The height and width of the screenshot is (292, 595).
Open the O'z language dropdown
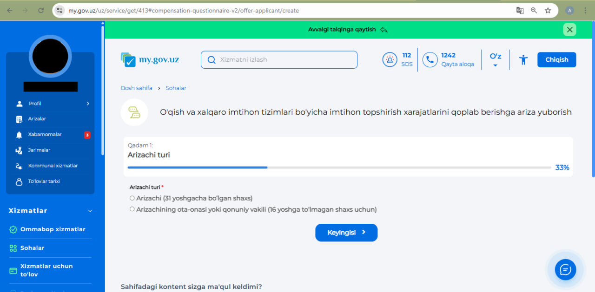pyautogui.click(x=495, y=60)
